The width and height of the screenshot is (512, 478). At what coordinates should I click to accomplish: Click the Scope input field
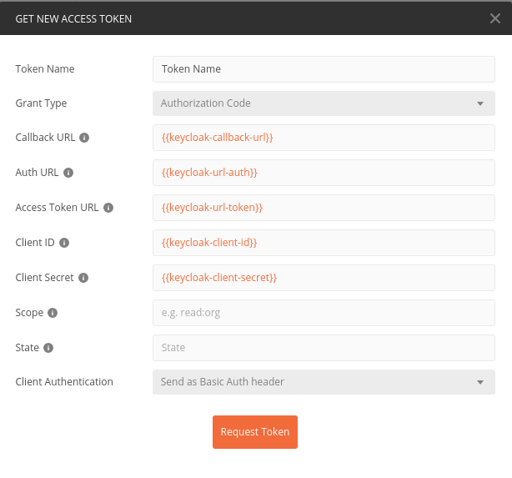click(324, 313)
